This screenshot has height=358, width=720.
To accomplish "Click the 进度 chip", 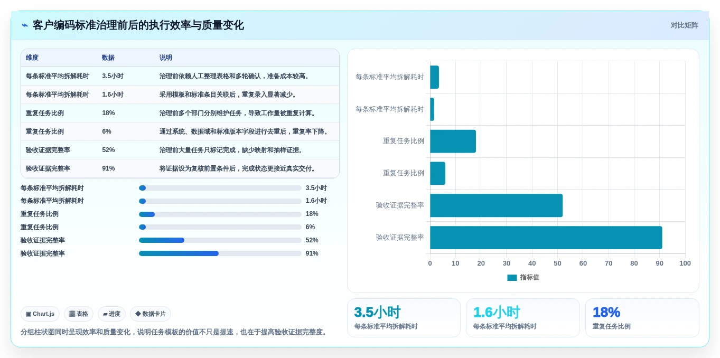I will click(111, 314).
